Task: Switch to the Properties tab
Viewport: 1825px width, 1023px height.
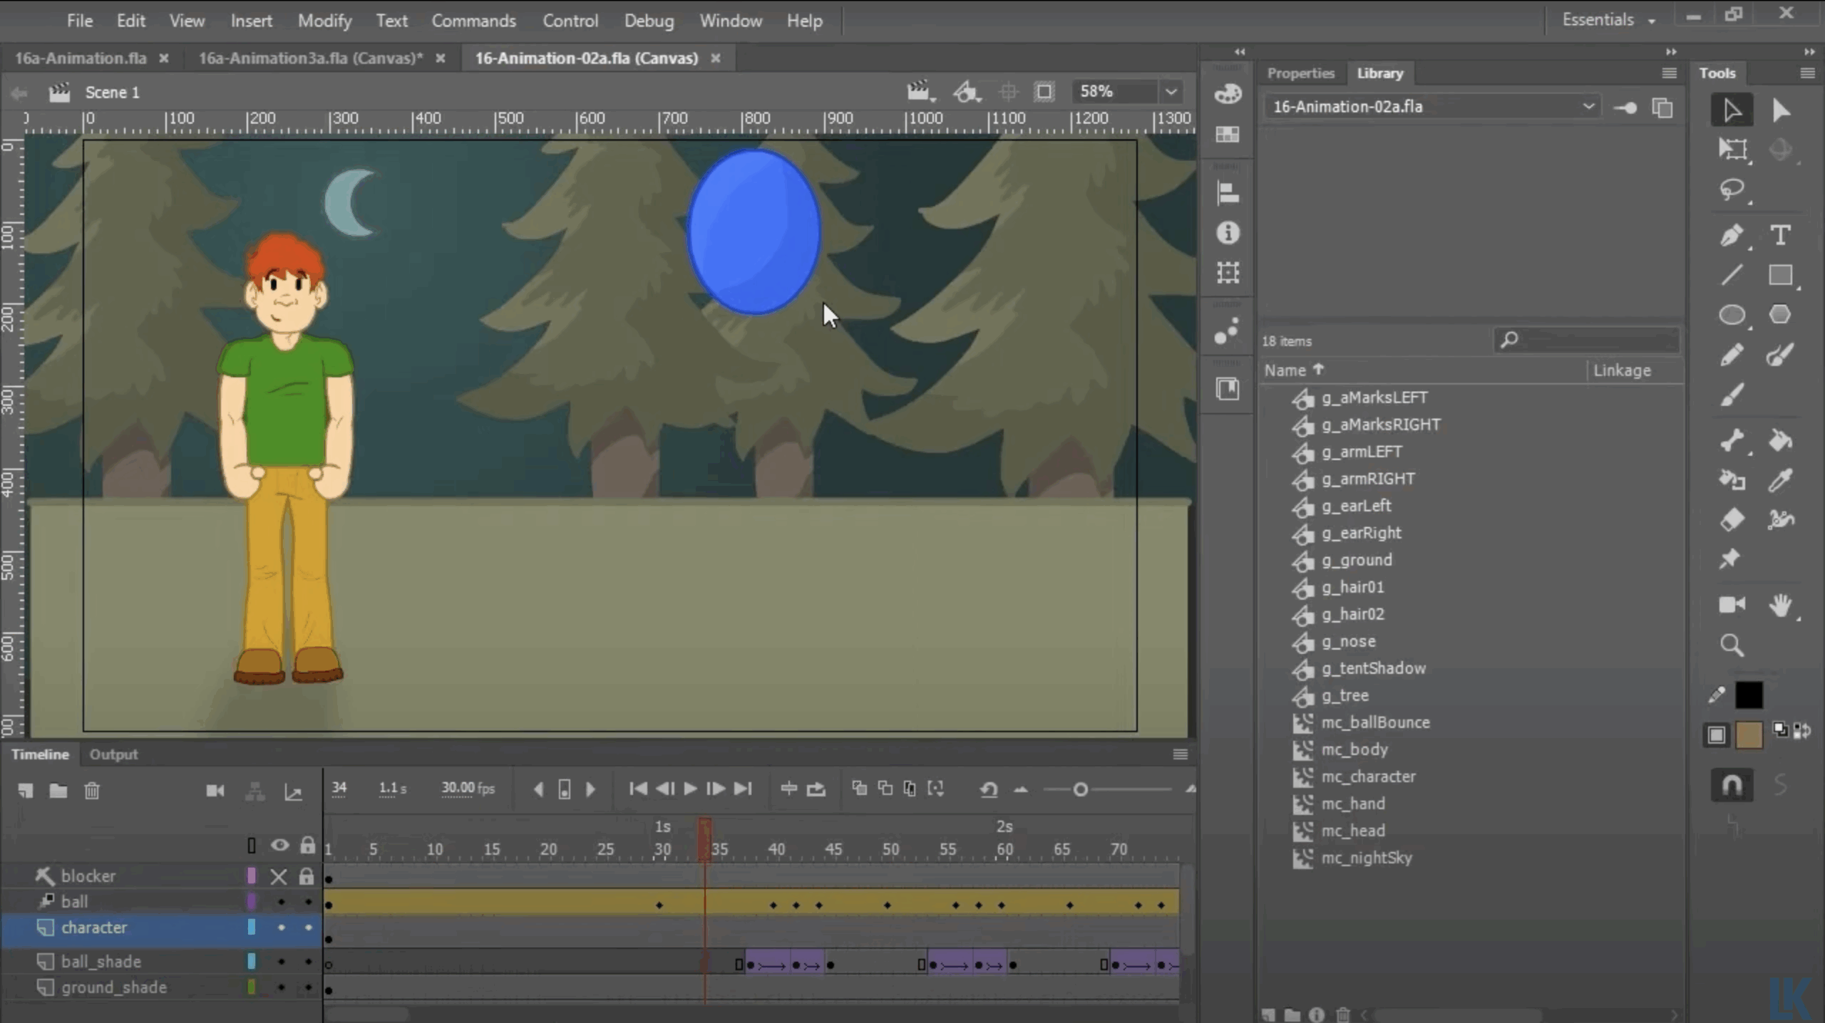Action: point(1300,73)
